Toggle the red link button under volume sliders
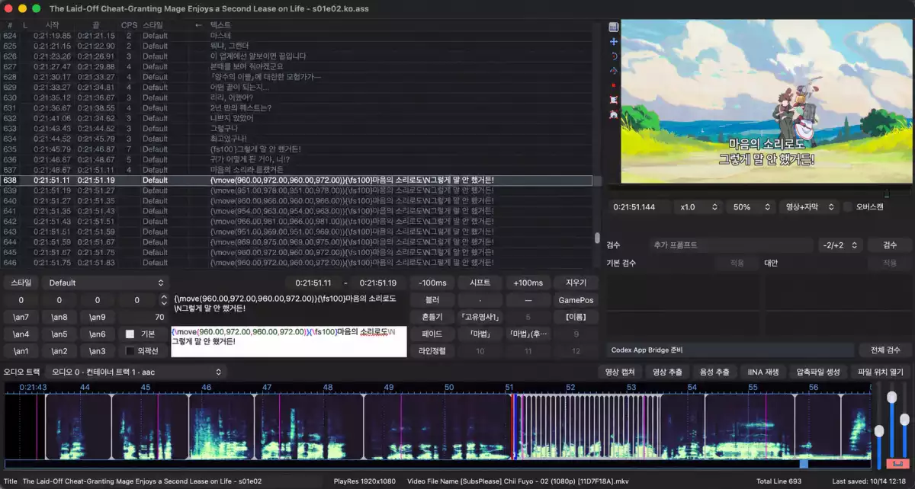This screenshot has width=915, height=489. 897,463
